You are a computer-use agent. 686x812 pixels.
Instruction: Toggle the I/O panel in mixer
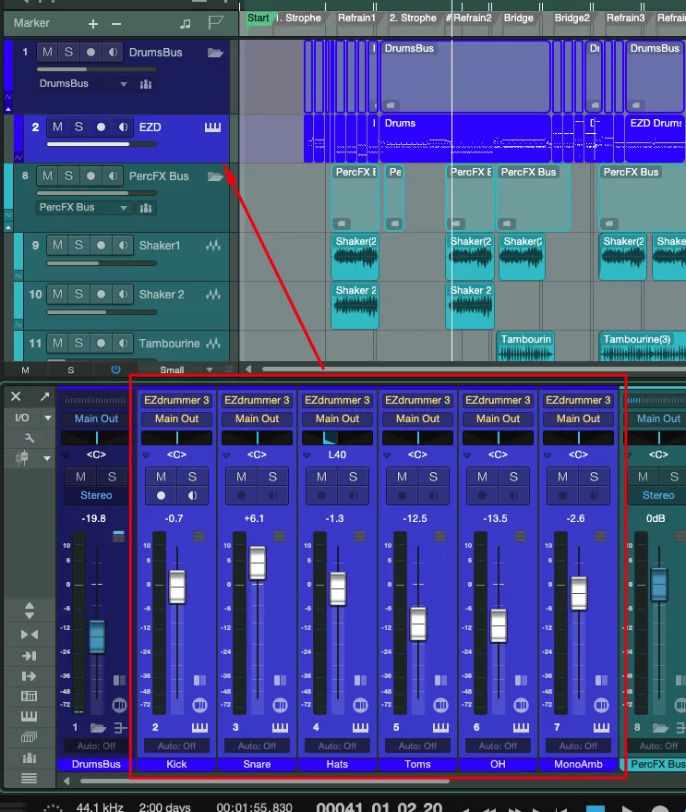click(x=22, y=418)
